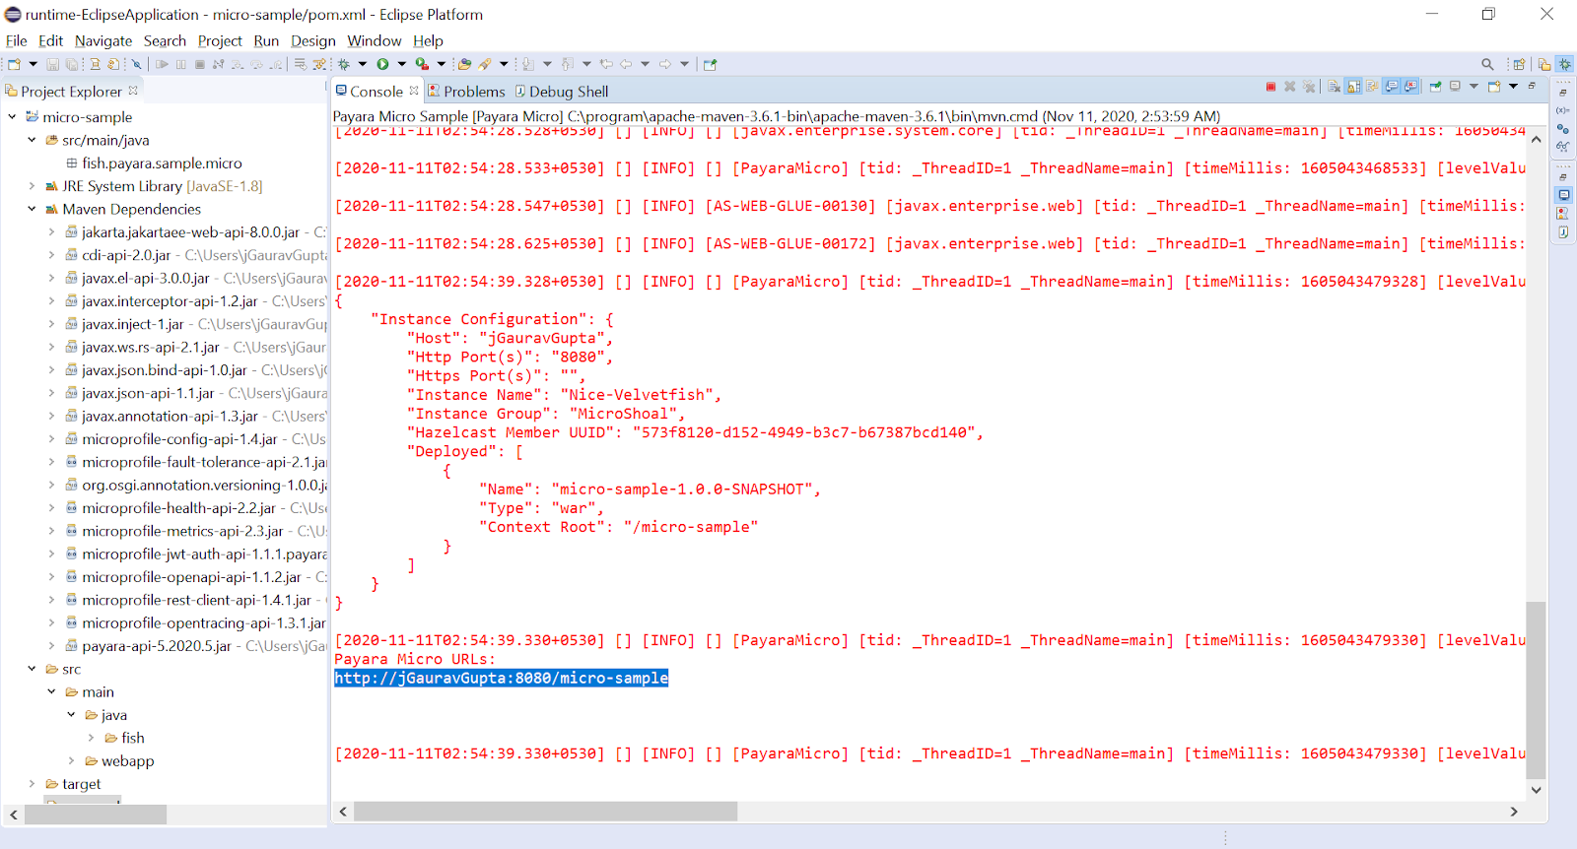This screenshot has width=1577, height=849.
Task: Click the green Run button in toolbar
Action: [382, 64]
